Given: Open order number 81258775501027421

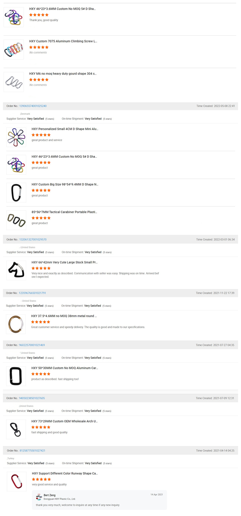Looking at the screenshot, I should click(32, 451).
